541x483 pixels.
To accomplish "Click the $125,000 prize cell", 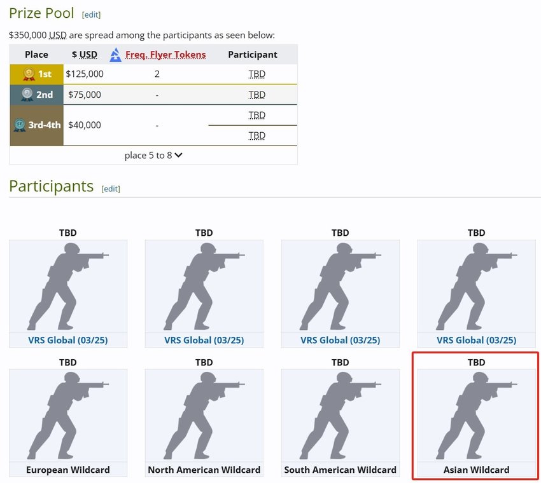I will (85, 74).
